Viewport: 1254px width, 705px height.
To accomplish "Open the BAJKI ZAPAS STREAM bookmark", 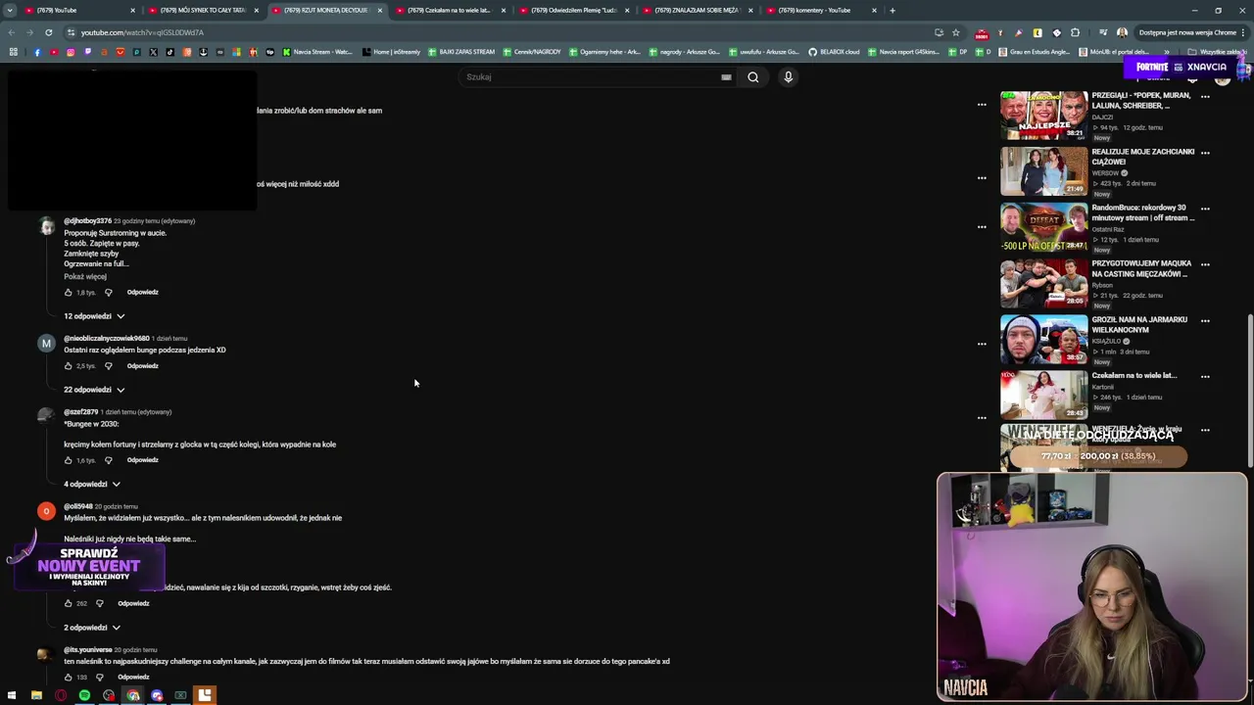I will pyautogui.click(x=460, y=52).
